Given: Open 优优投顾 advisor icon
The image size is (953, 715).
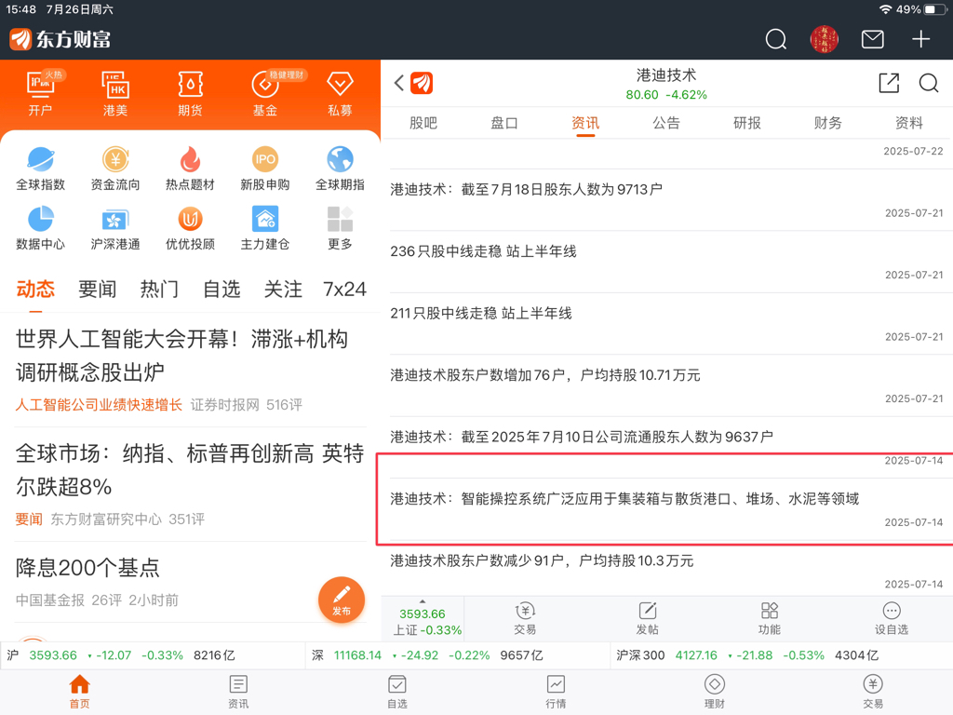Looking at the screenshot, I should tap(190, 228).
